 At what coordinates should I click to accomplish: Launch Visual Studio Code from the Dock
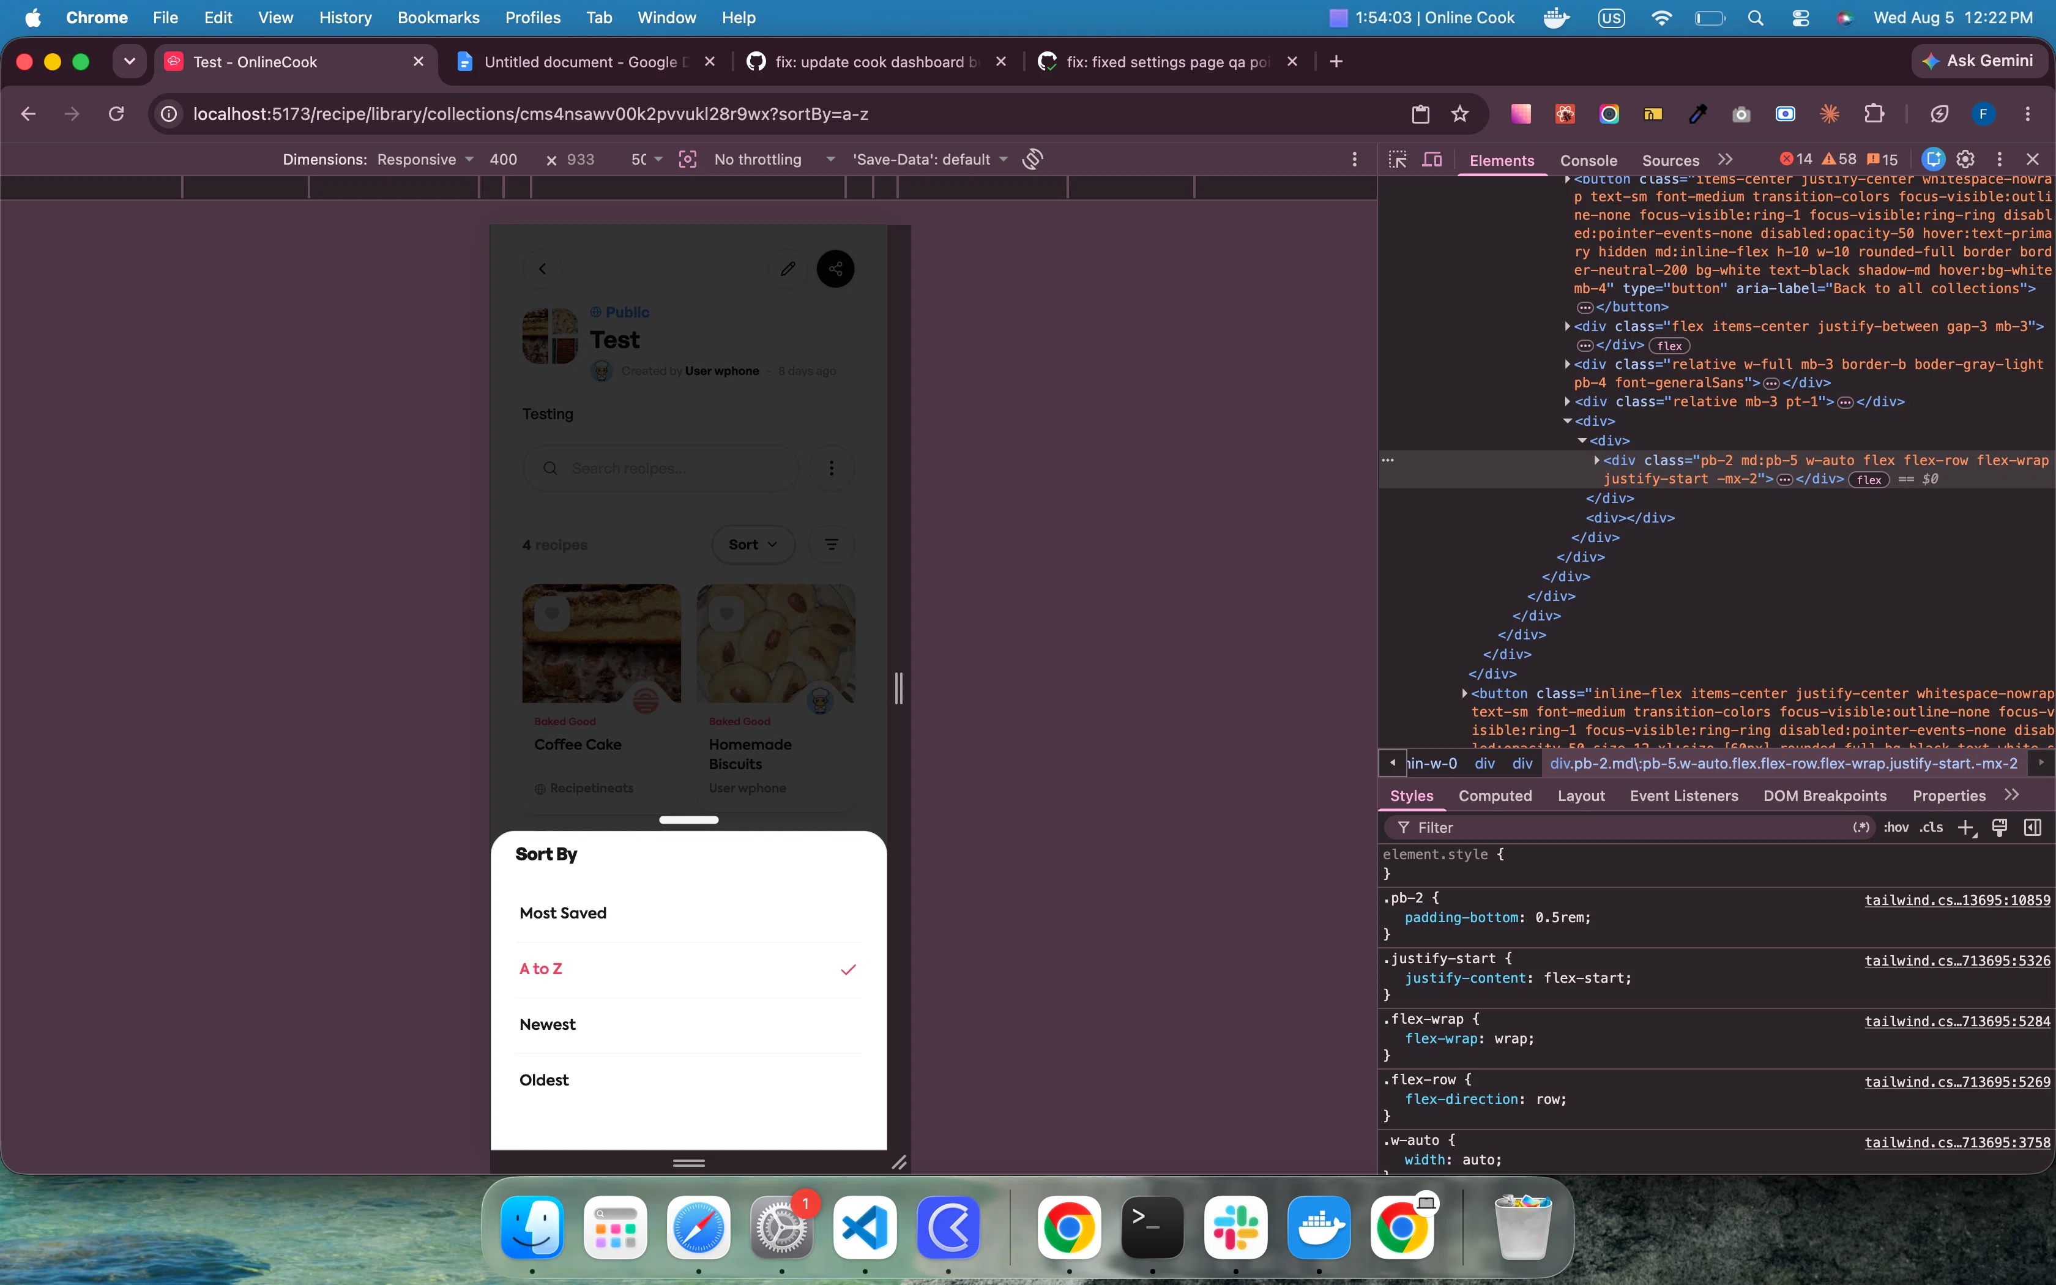pyautogui.click(x=865, y=1228)
